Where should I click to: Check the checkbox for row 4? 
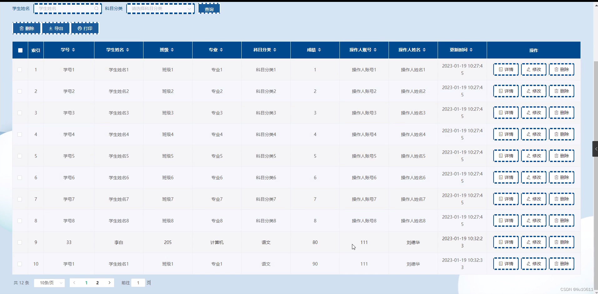(20, 134)
